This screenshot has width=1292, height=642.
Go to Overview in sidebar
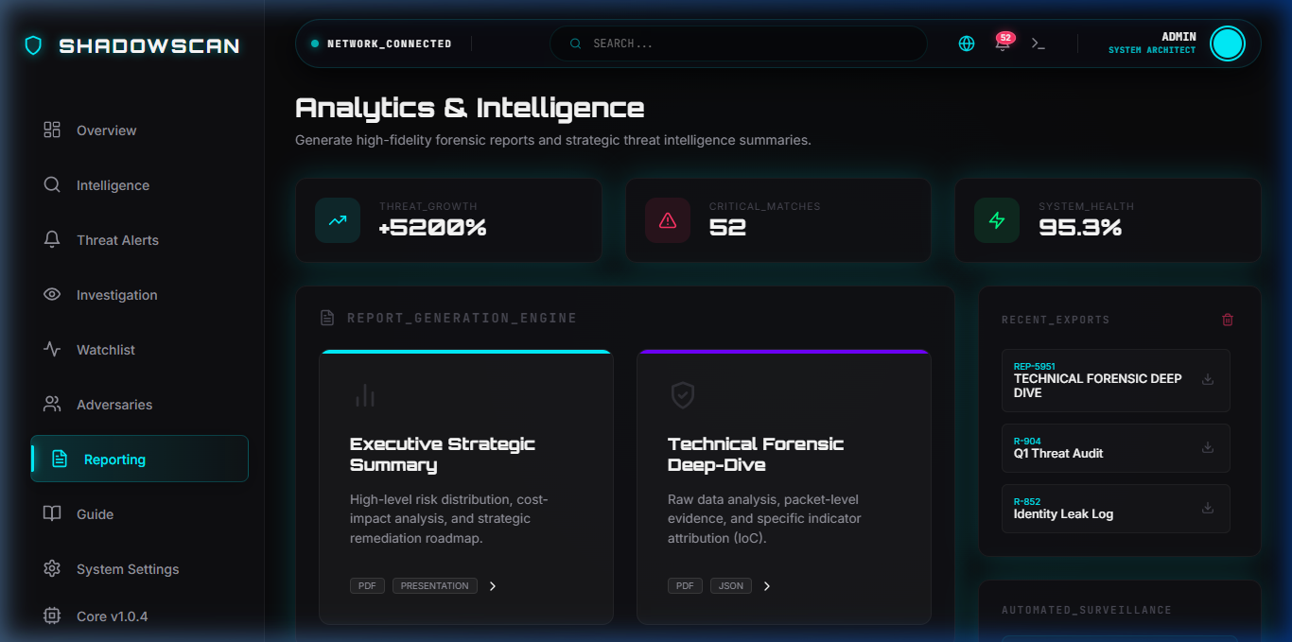[140, 130]
